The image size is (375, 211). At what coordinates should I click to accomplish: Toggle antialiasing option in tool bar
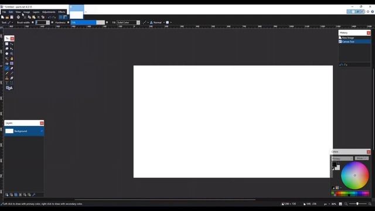click(x=145, y=22)
